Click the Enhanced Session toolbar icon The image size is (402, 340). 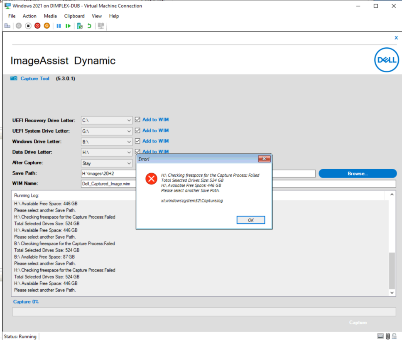click(101, 26)
